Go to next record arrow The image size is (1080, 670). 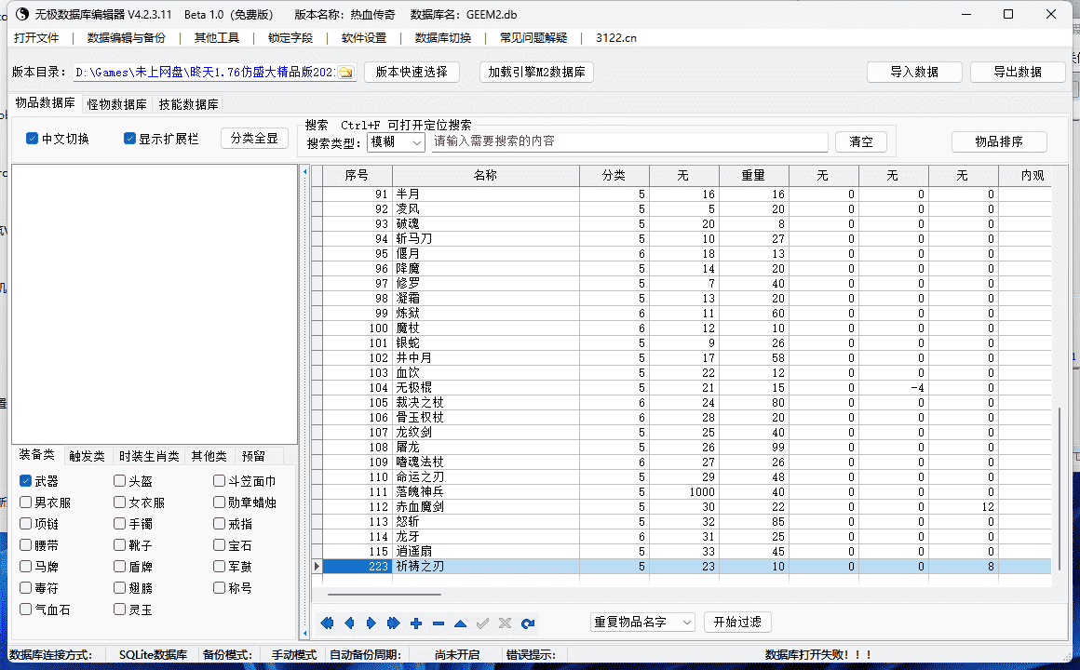pyautogui.click(x=371, y=623)
